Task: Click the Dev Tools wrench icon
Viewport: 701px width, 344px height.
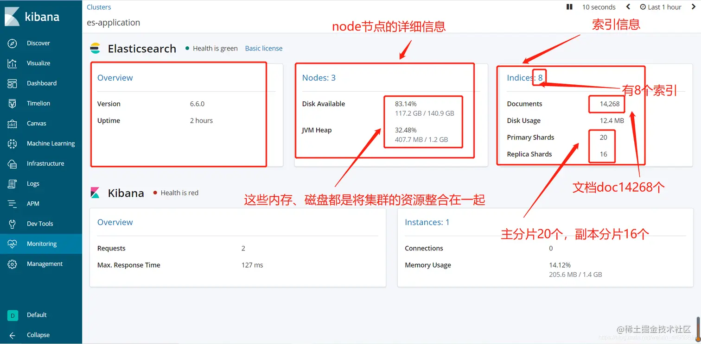Action: coord(13,224)
